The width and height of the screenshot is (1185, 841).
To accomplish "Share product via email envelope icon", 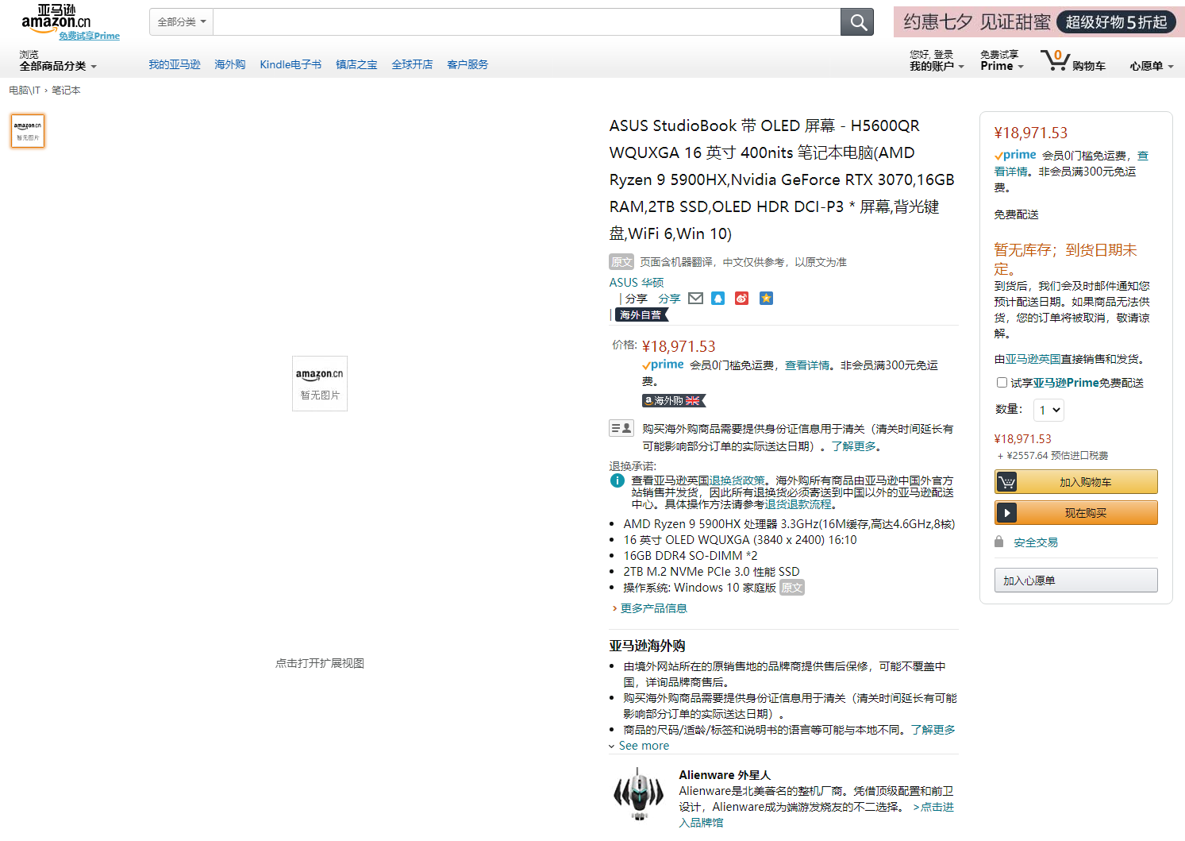I will coord(695,299).
